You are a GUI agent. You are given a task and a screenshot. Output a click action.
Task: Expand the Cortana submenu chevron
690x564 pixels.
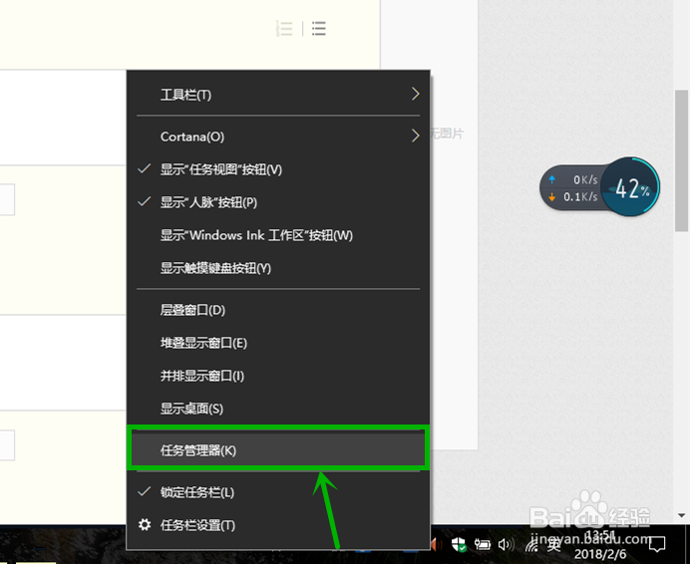pos(415,136)
